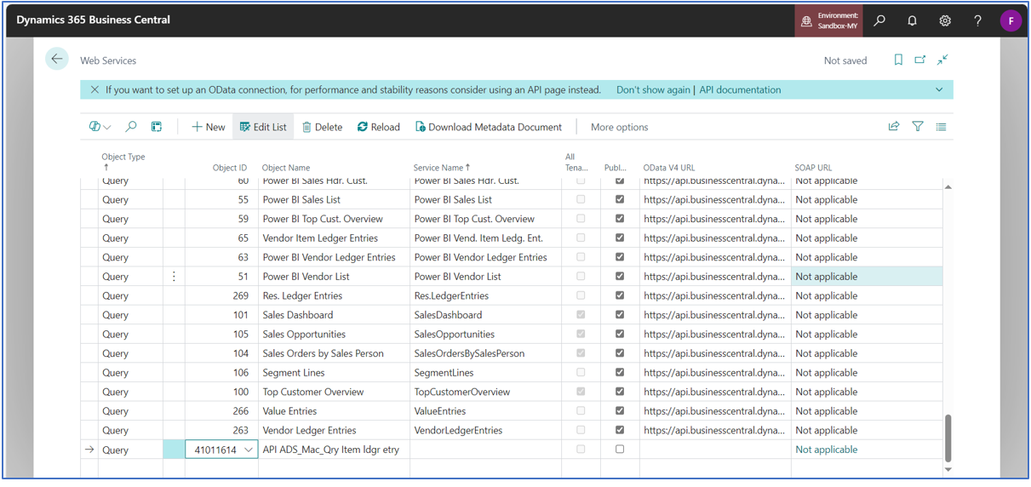Toggle Edit List mode
1031x487 pixels.
click(263, 127)
